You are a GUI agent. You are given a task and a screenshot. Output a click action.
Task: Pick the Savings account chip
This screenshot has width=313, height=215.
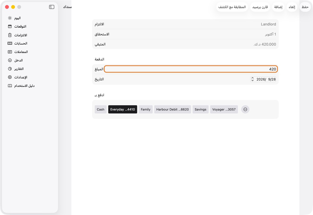pyautogui.click(x=201, y=109)
